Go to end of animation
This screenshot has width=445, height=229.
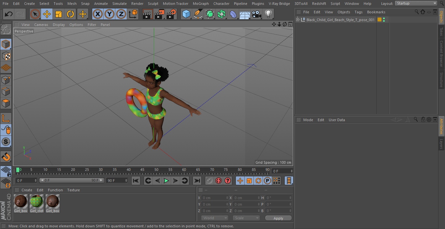click(x=197, y=181)
